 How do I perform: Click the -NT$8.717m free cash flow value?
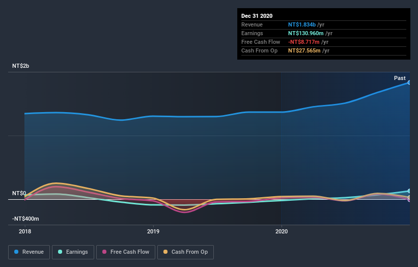303,42
